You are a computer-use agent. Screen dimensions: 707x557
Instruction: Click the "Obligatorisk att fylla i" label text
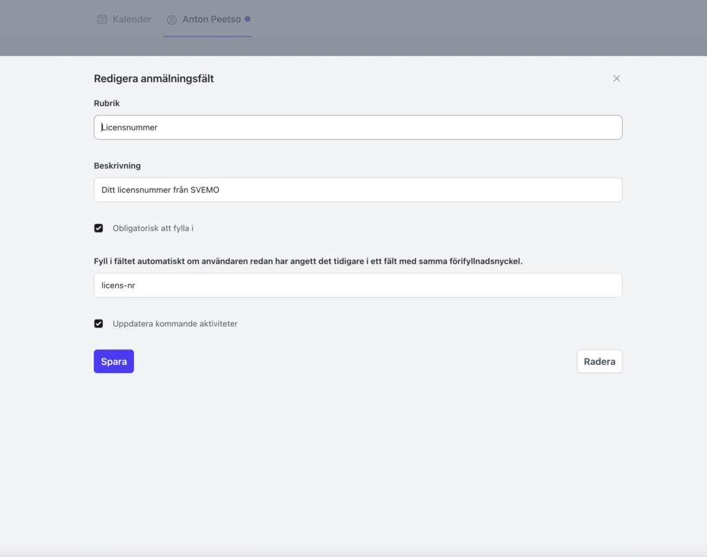click(153, 228)
